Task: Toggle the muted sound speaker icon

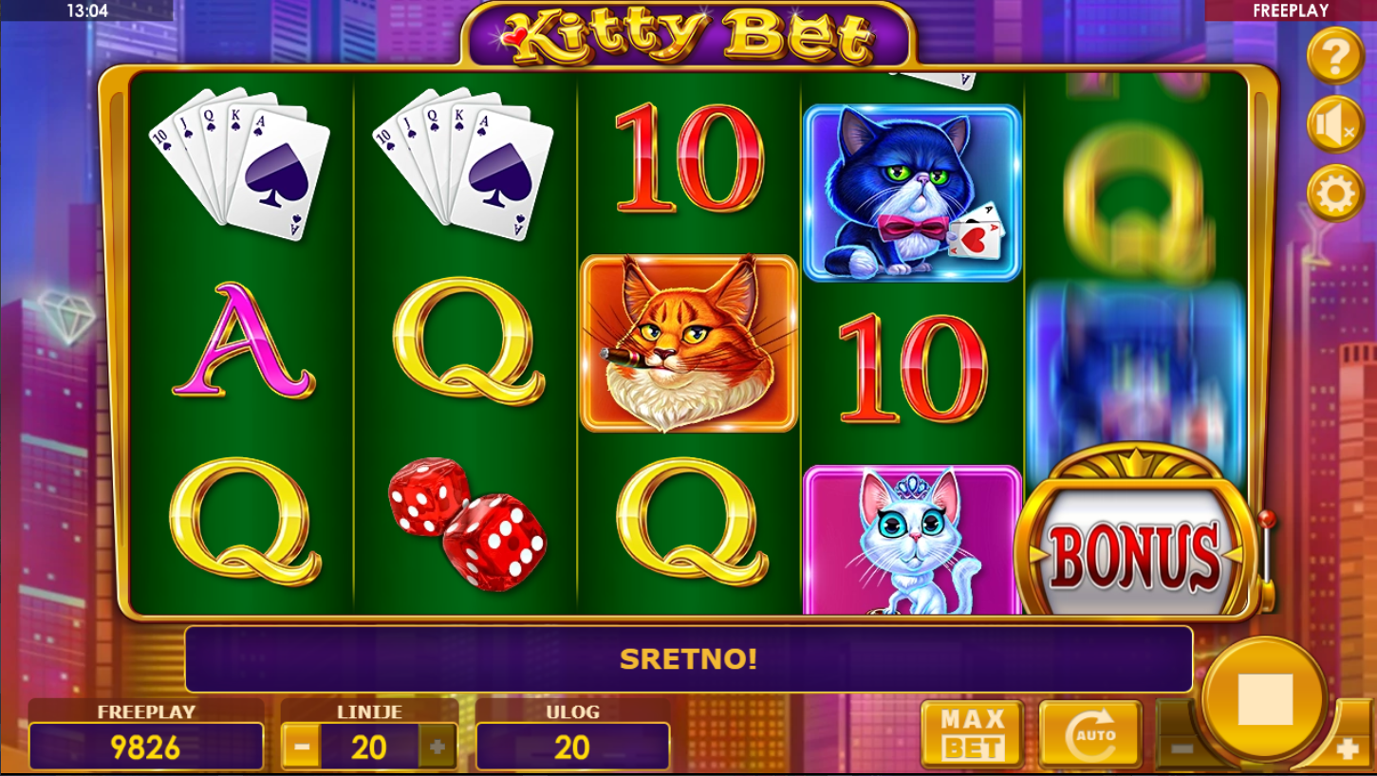Action: click(x=1335, y=124)
